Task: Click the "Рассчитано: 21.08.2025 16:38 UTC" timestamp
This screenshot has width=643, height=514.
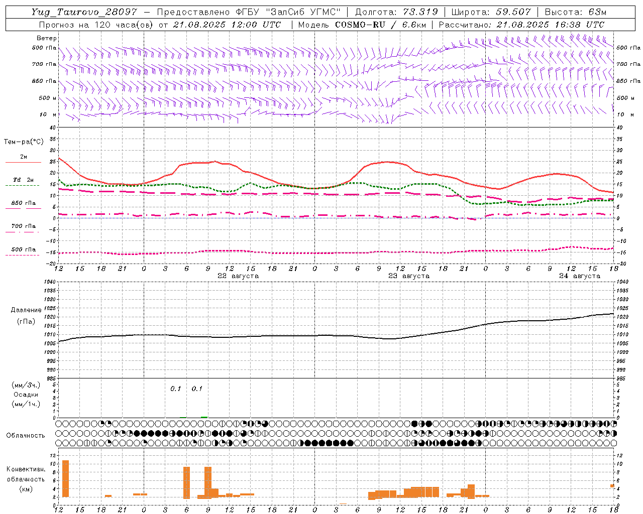Action: coord(521,25)
